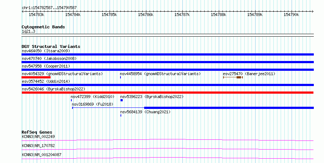Select the blue bar under esv3574452

167,85
